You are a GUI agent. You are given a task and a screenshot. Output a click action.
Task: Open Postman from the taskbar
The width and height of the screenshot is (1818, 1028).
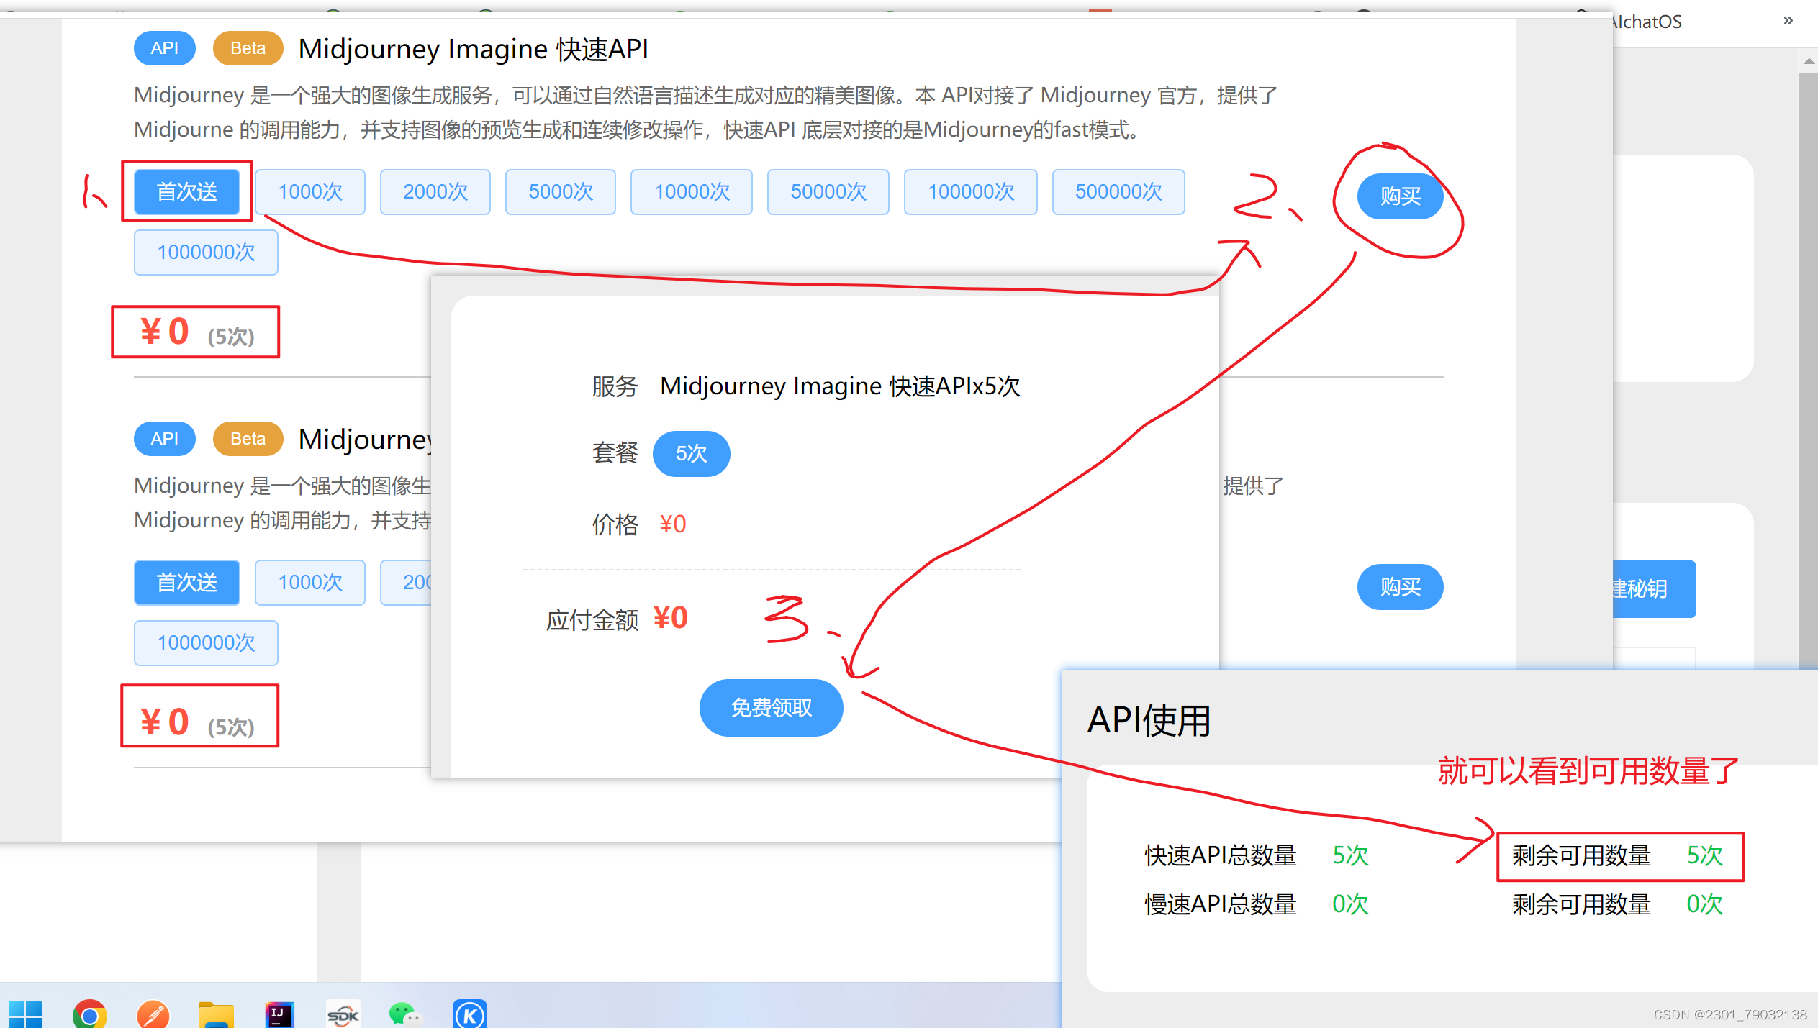[x=153, y=1014]
